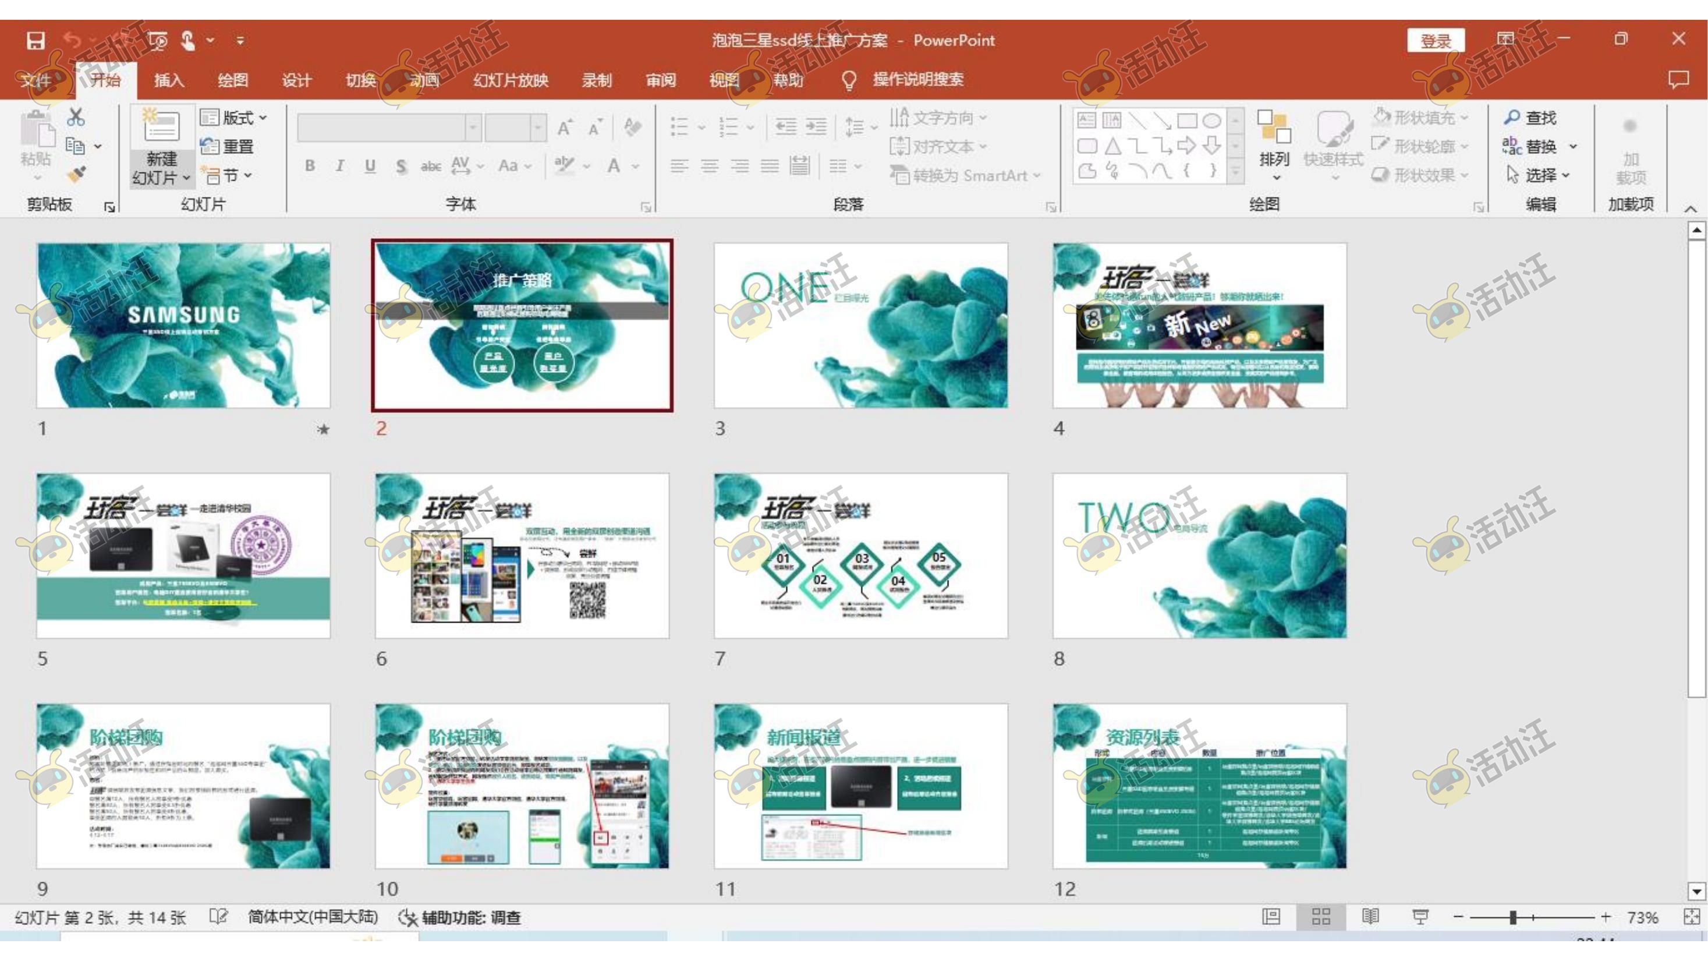Click the Quick Styles (快速样式) icon
This screenshot has width=1708, height=961.
[x=1333, y=128]
